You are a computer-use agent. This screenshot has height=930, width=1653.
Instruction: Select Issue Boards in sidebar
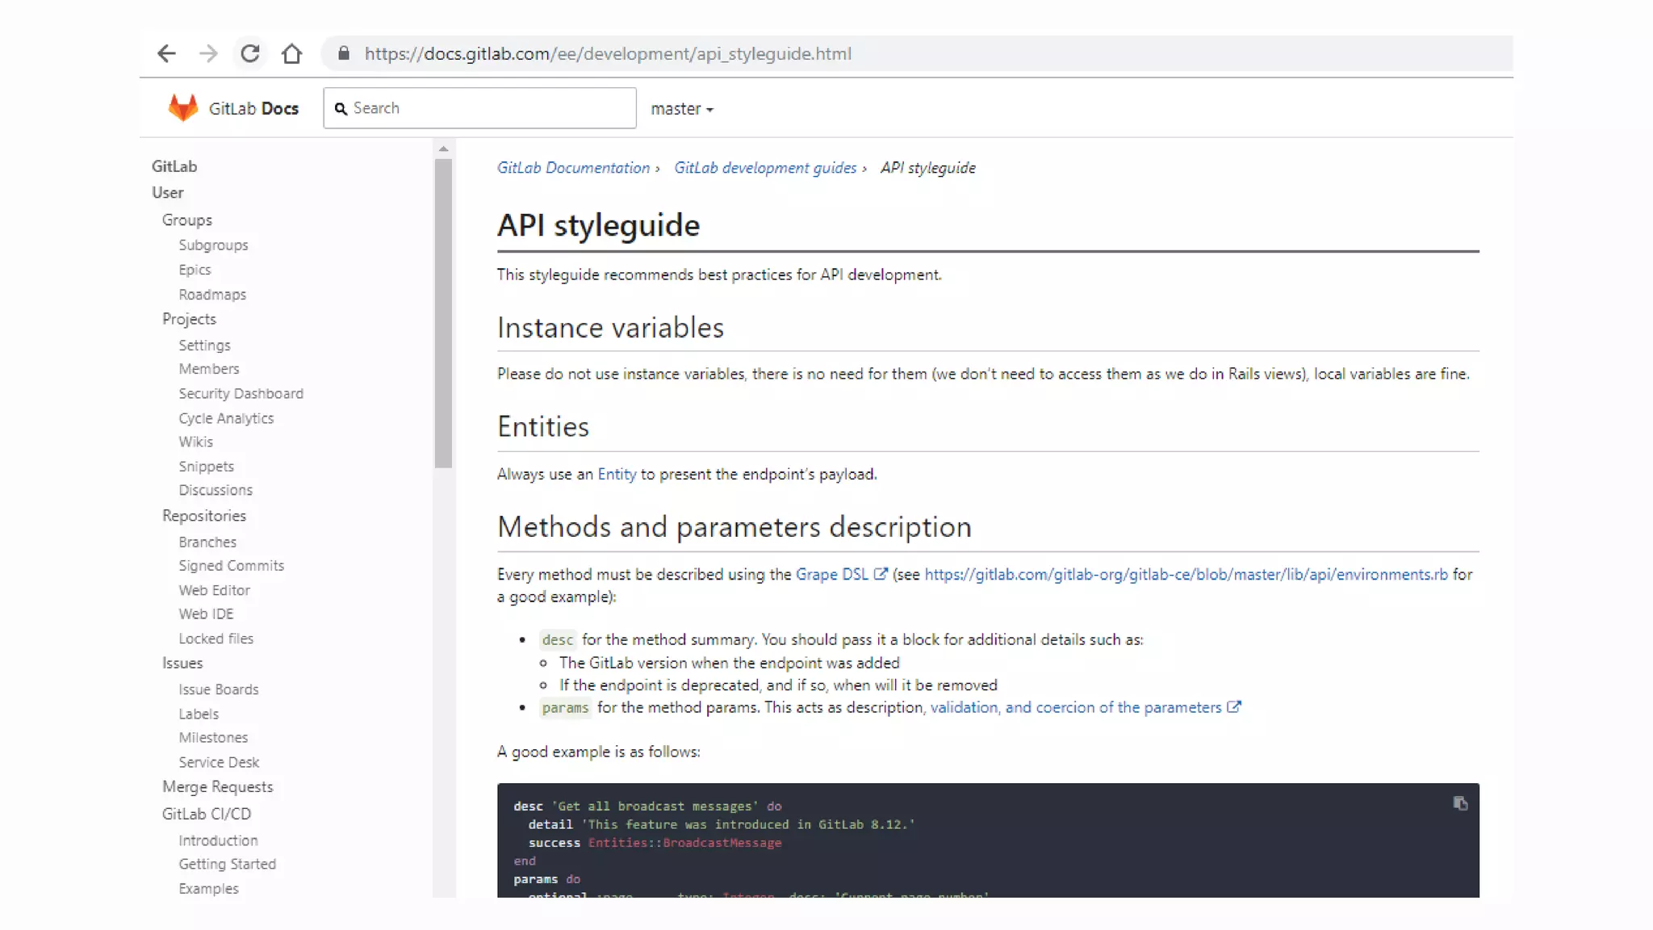pyautogui.click(x=219, y=689)
